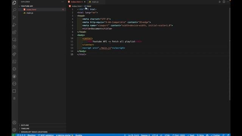Click the meta viewport line
This screenshot has height=136, width=242.
click(x=127, y=25)
